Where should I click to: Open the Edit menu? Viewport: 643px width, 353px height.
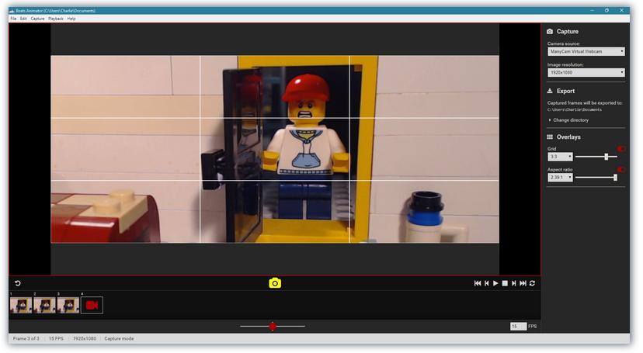pyautogui.click(x=23, y=19)
